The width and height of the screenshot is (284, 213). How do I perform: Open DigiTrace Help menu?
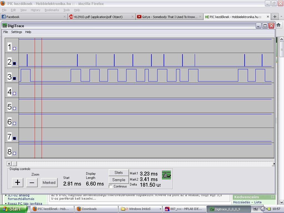28,32
